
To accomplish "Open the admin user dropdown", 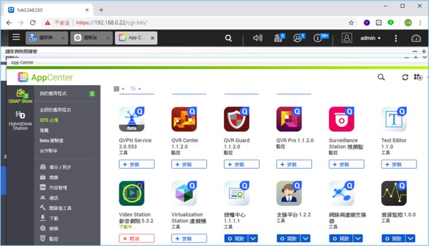I will coord(371,38).
